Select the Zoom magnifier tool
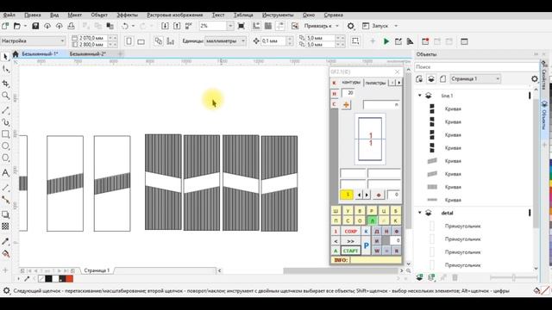Viewport: 552px width, 310px height. [x=5, y=96]
